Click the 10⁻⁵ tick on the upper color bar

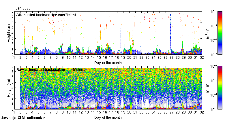[213, 26]
